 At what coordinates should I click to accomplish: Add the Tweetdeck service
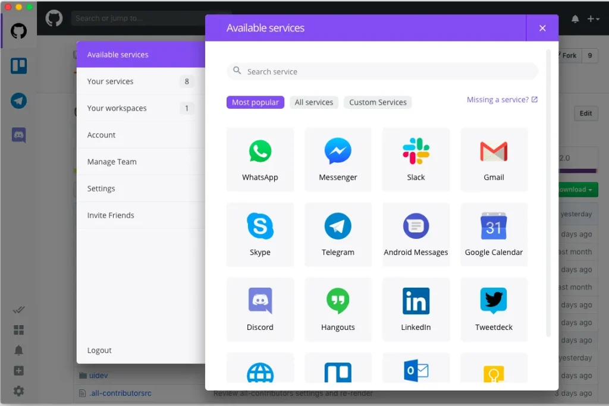click(494, 309)
